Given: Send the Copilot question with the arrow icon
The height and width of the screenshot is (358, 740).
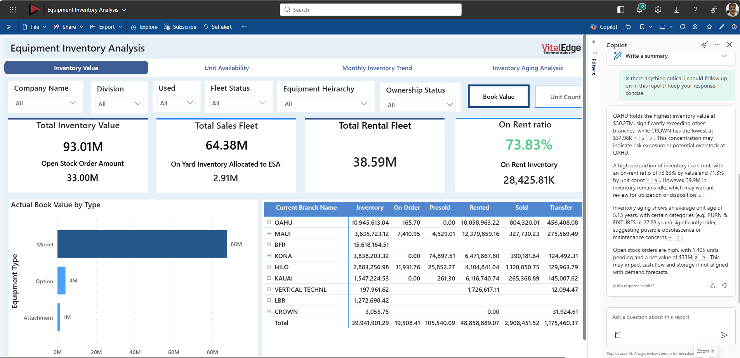Looking at the screenshot, I should click(x=724, y=335).
